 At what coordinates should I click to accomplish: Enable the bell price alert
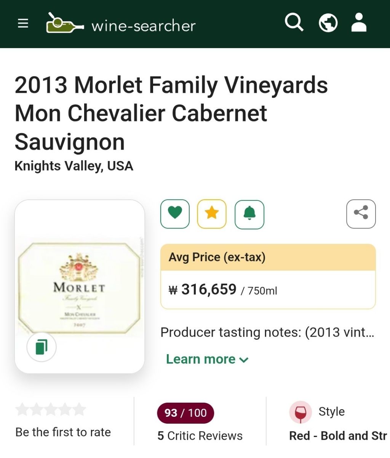(x=249, y=214)
